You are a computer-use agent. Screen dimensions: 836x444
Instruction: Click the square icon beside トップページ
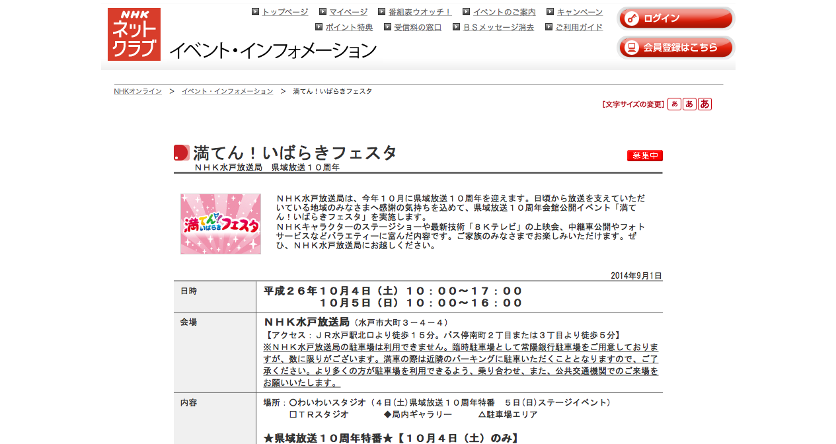pos(255,12)
